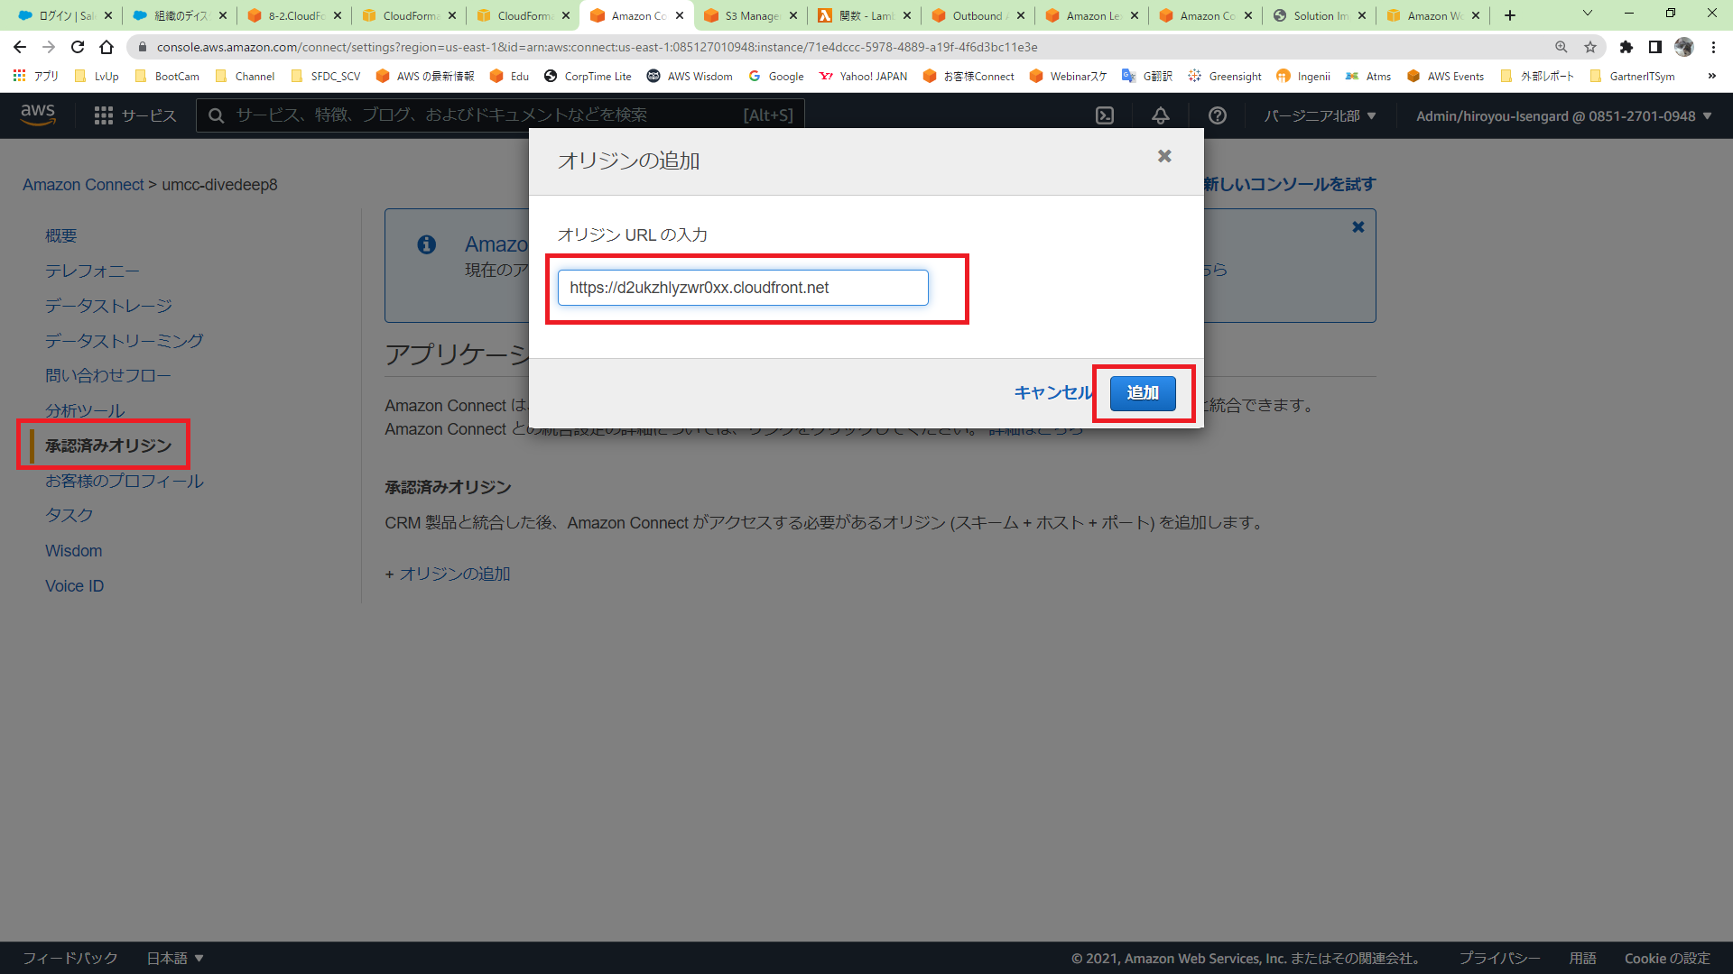Dismiss the info banner with its X icon
The height and width of the screenshot is (974, 1733).
coord(1358,227)
